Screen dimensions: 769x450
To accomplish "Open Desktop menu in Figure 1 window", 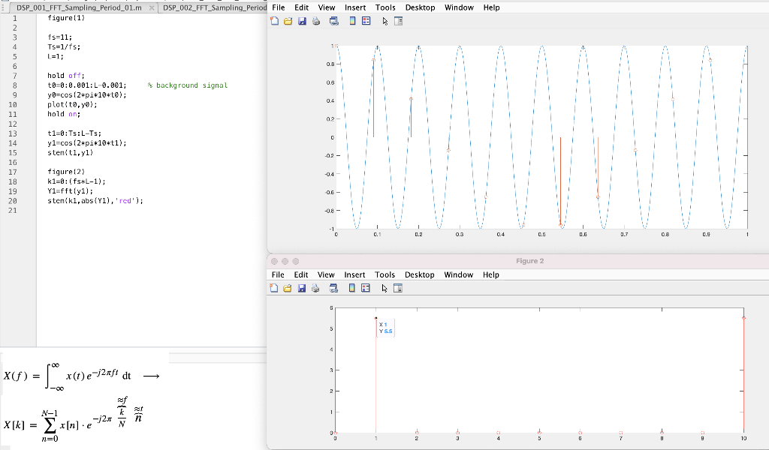I will pos(421,7).
